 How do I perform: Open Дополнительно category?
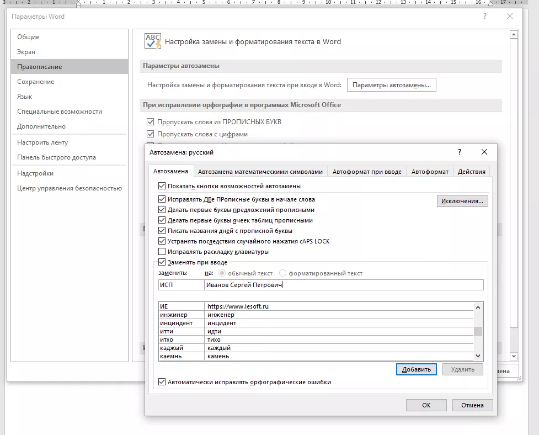(70, 126)
